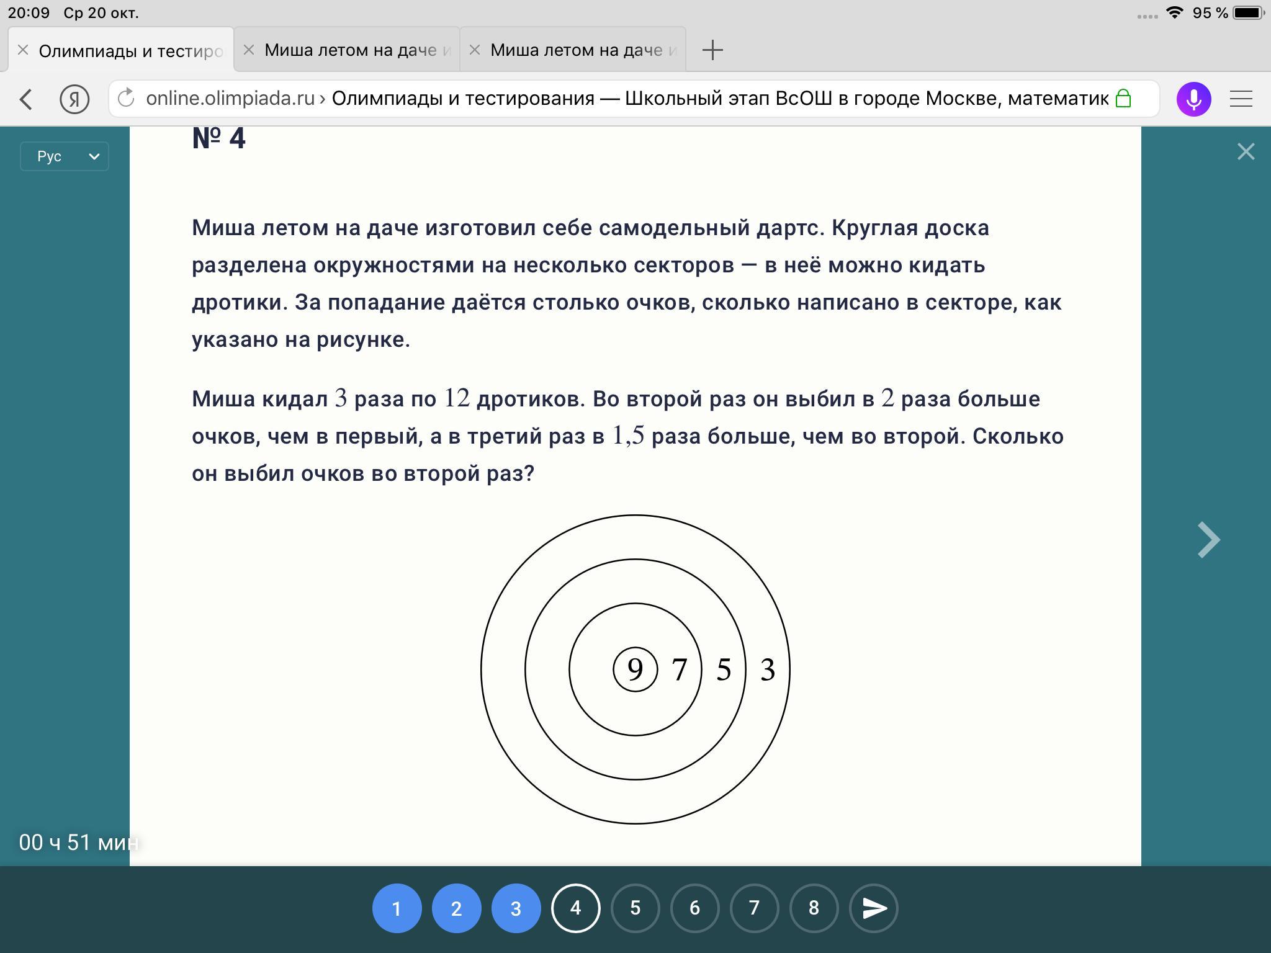Jump to question 5
This screenshot has width=1271, height=953.
pos(635,908)
